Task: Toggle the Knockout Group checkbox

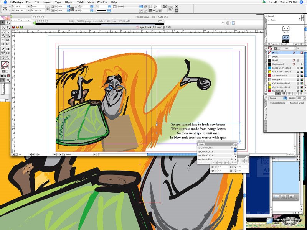Action: [288, 103]
